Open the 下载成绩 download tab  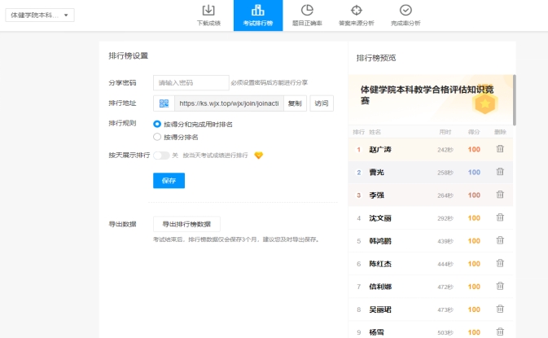(208, 15)
